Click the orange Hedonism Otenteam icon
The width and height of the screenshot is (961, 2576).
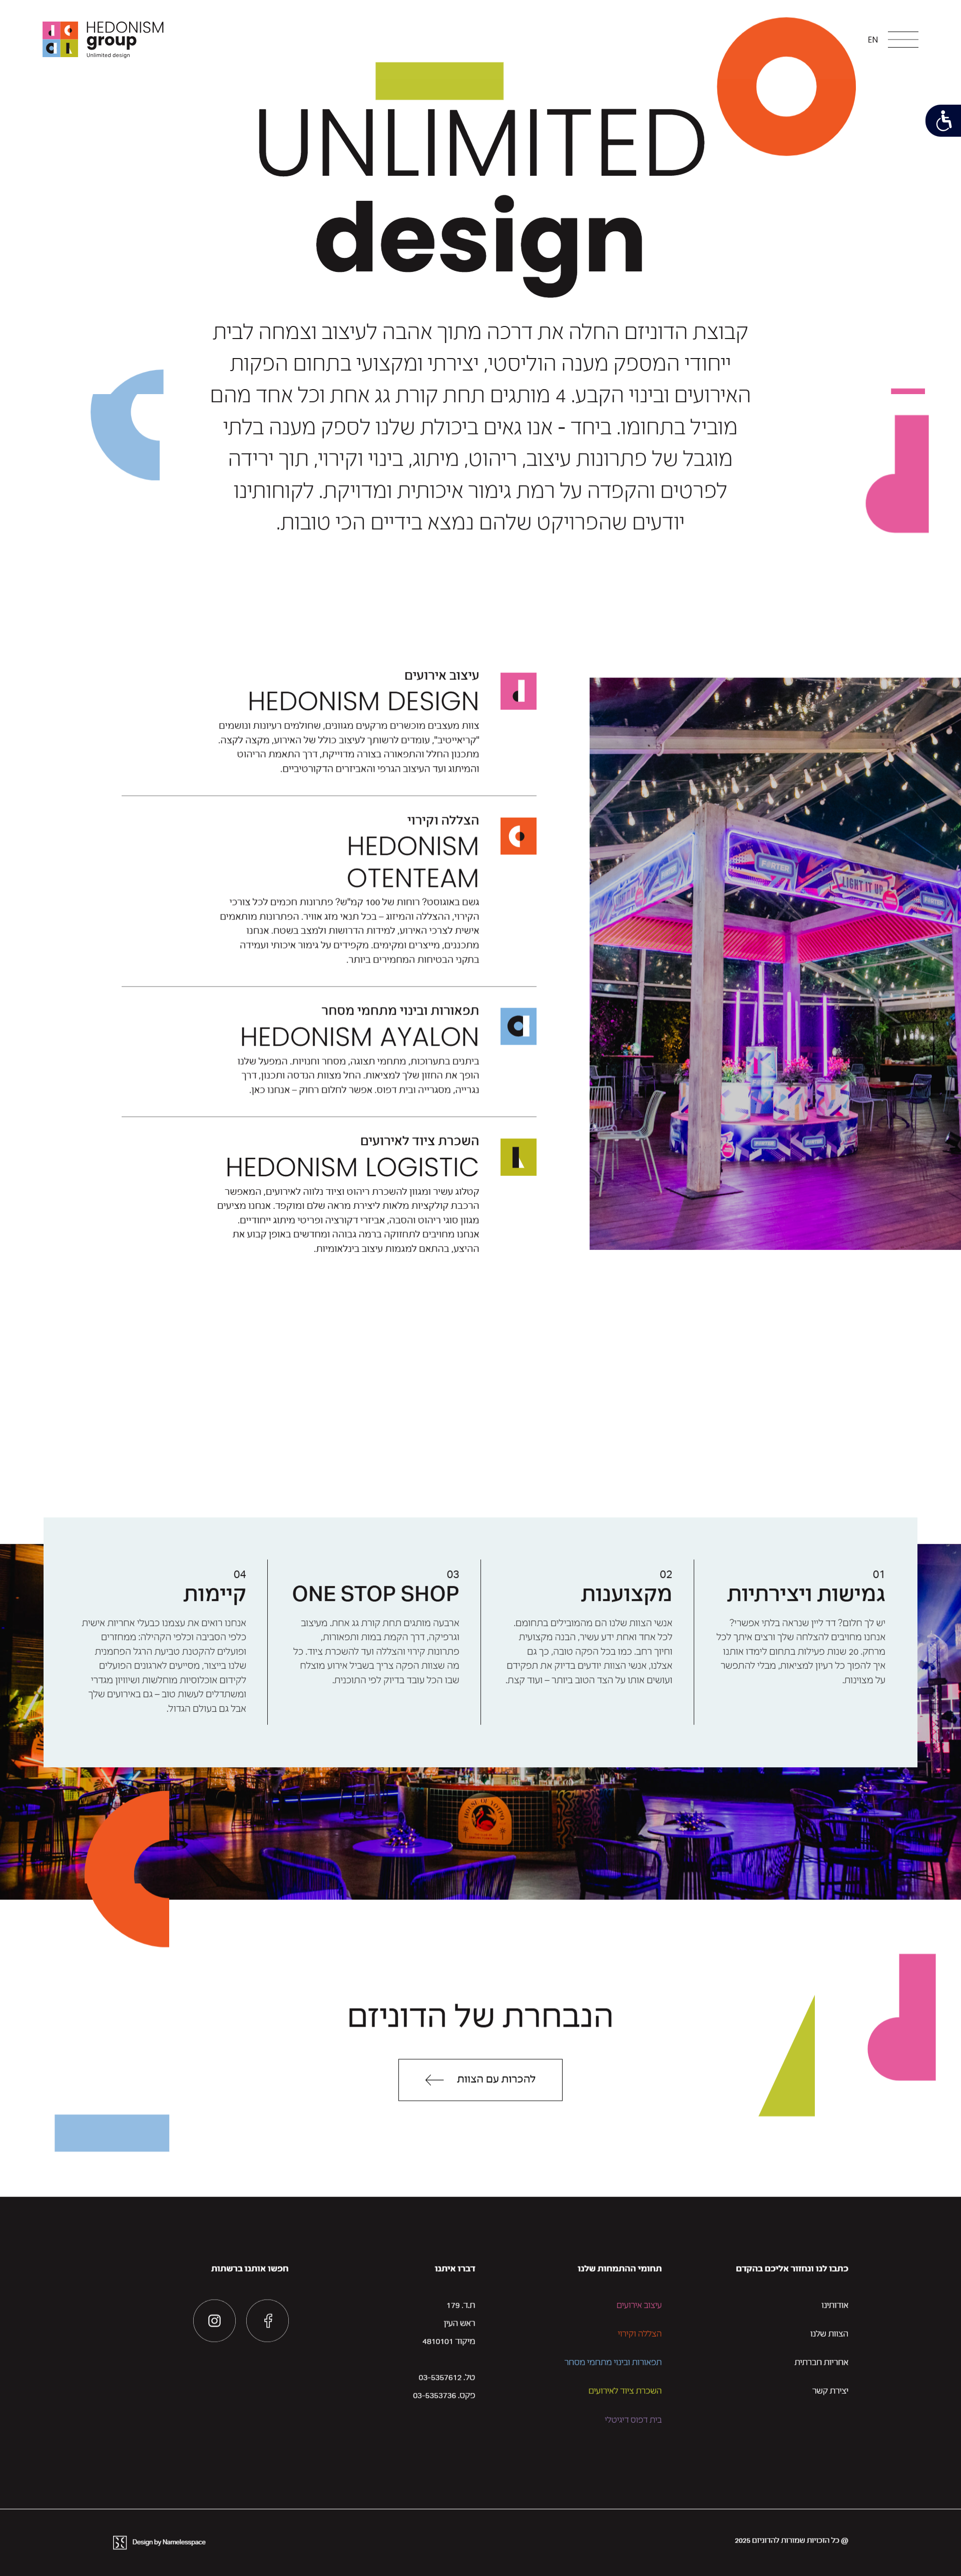click(x=518, y=836)
